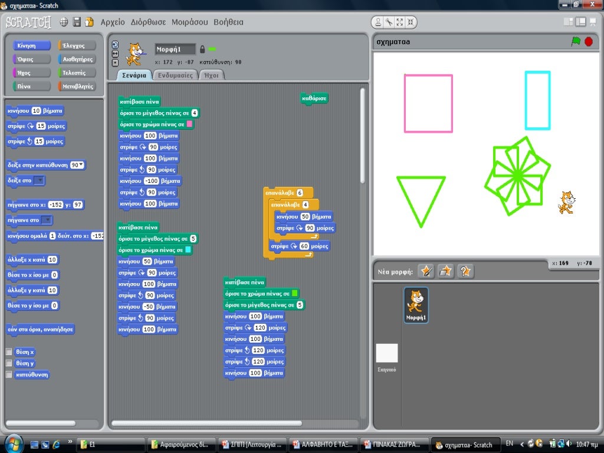Select the Σκηνικό stage thumbnail
The height and width of the screenshot is (453, 604).
tap(387, 354)
